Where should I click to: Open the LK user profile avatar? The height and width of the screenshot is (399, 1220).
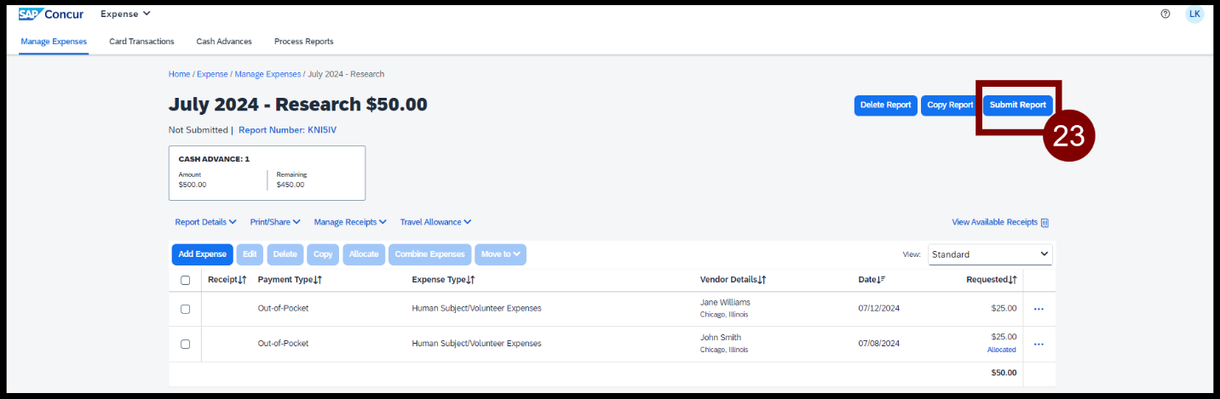[1194, 14]
